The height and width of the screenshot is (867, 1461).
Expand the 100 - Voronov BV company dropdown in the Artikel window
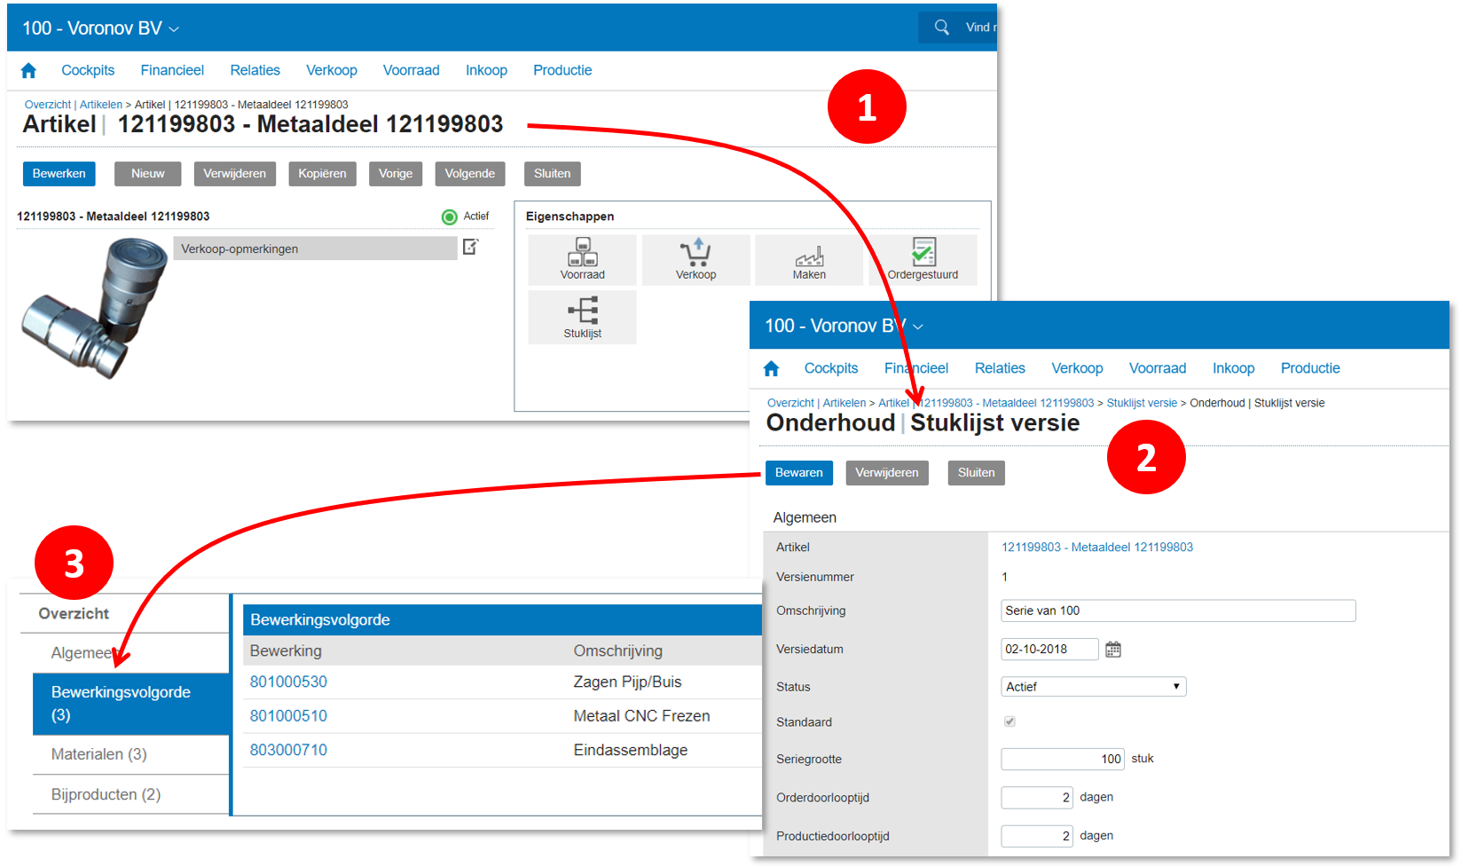point(174,29)
